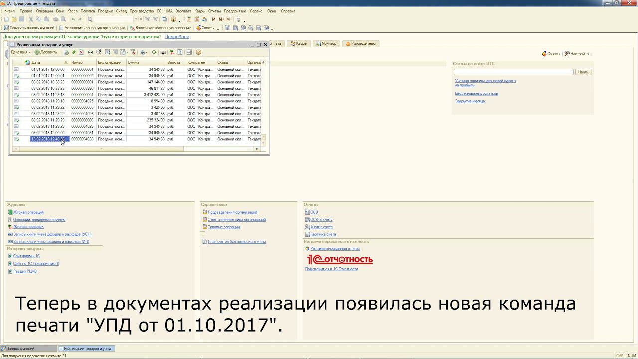
Task: Click the search magnifier icon in main toolbar
Action: click(x=90, y=19)
